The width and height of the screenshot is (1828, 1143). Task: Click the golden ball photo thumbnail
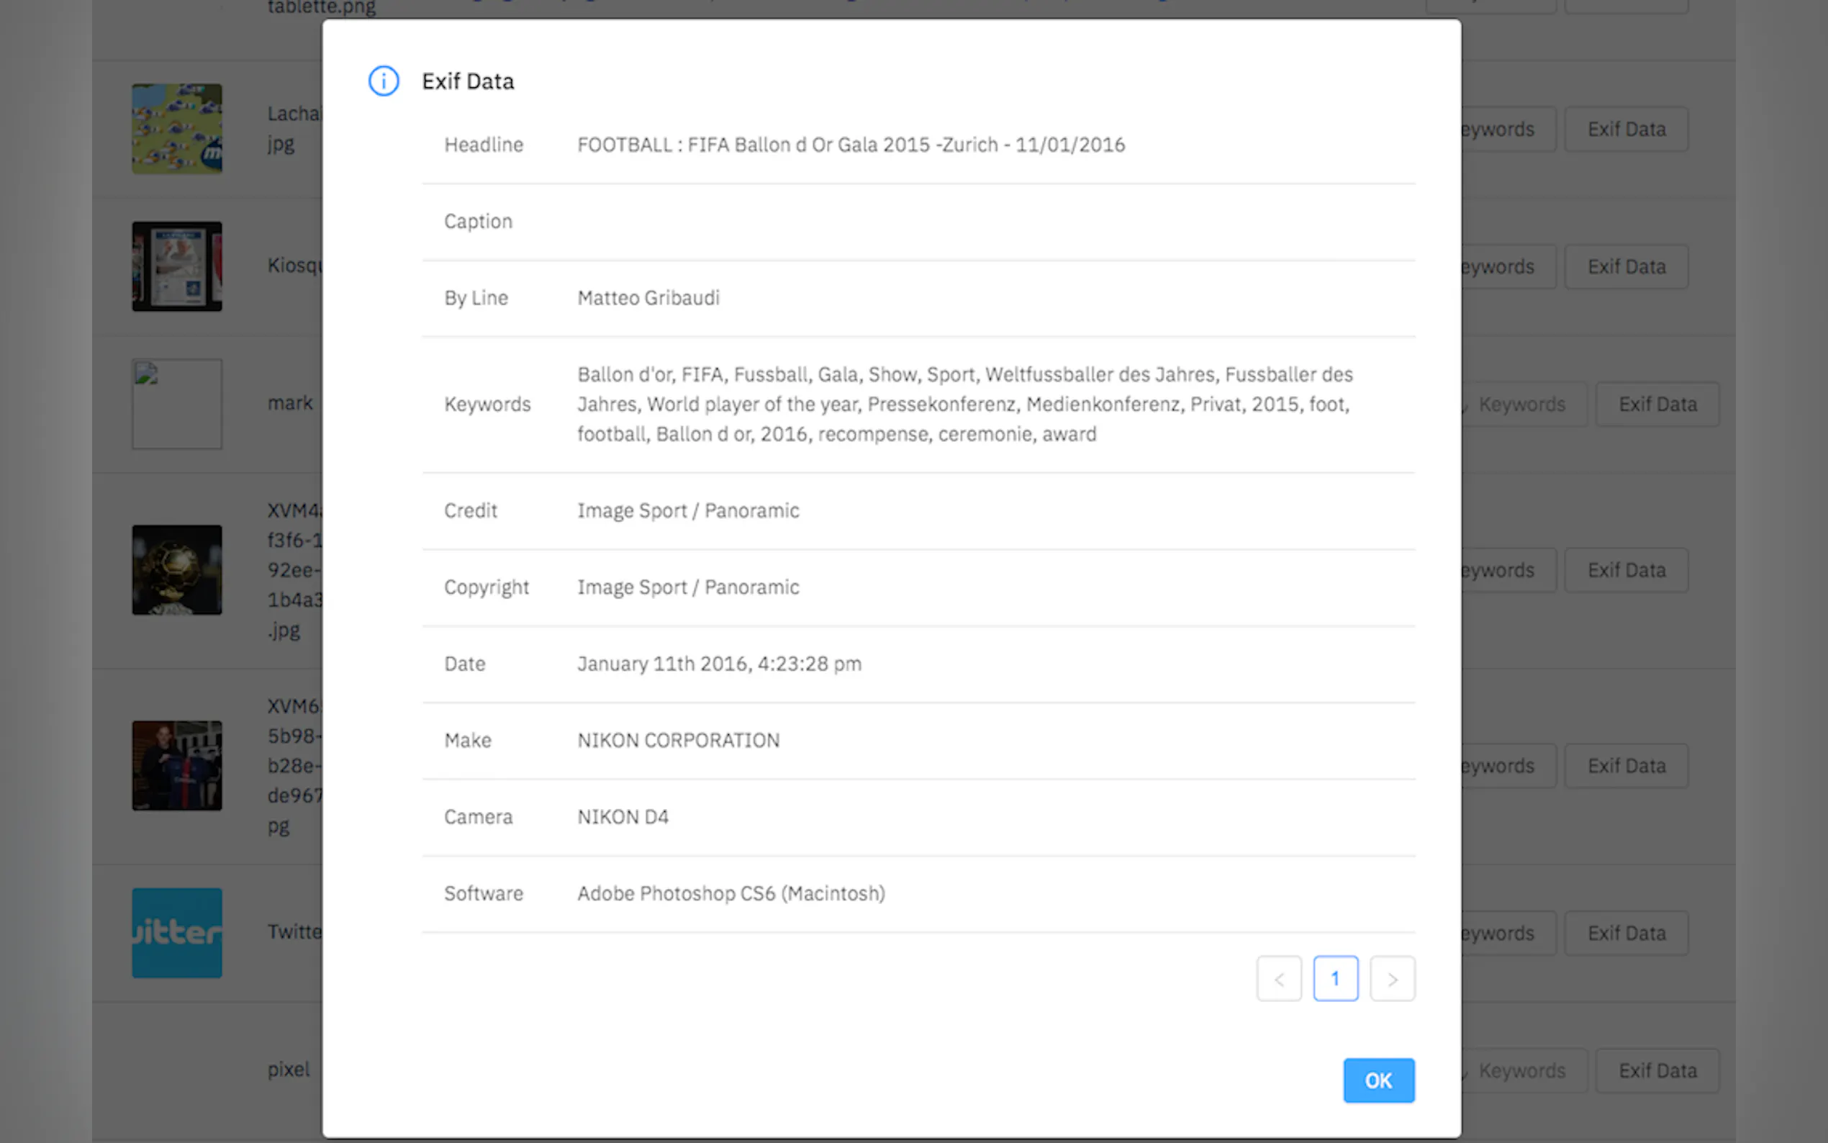[x=177, y=570]
